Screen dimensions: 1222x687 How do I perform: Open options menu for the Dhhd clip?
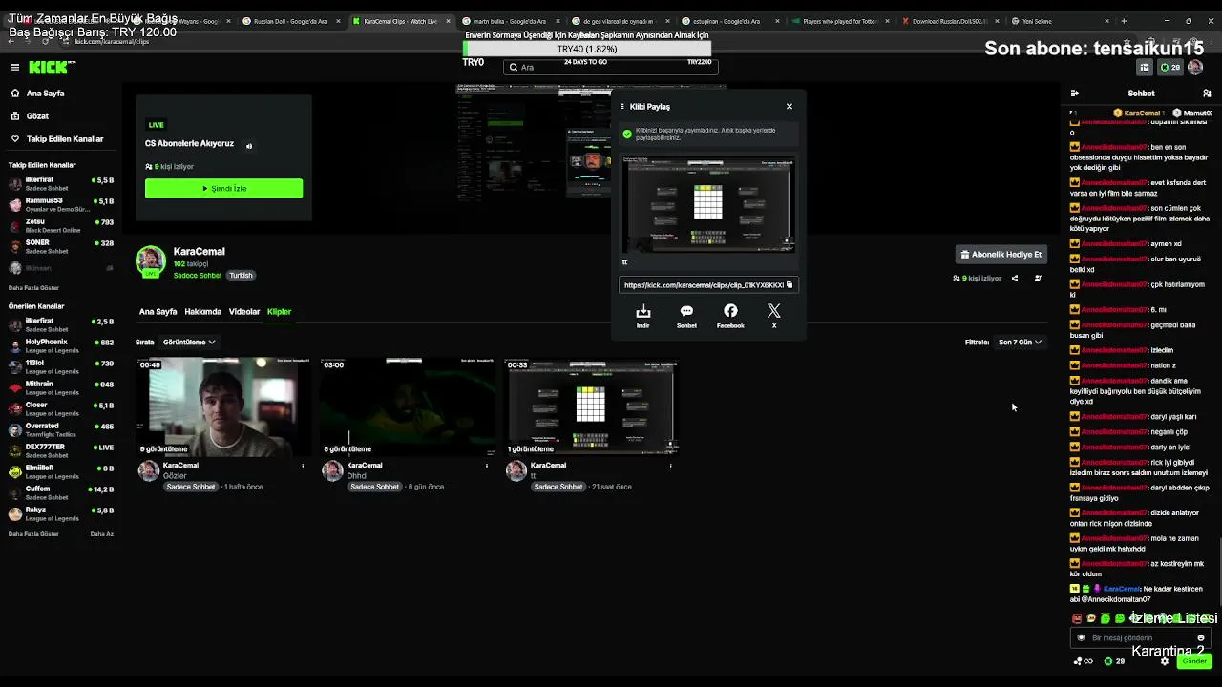point(487,466)
